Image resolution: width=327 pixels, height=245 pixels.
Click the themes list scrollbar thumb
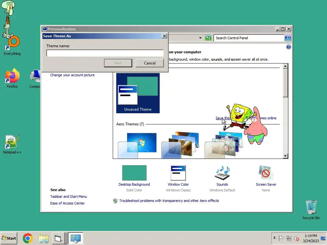click(285, 83)
